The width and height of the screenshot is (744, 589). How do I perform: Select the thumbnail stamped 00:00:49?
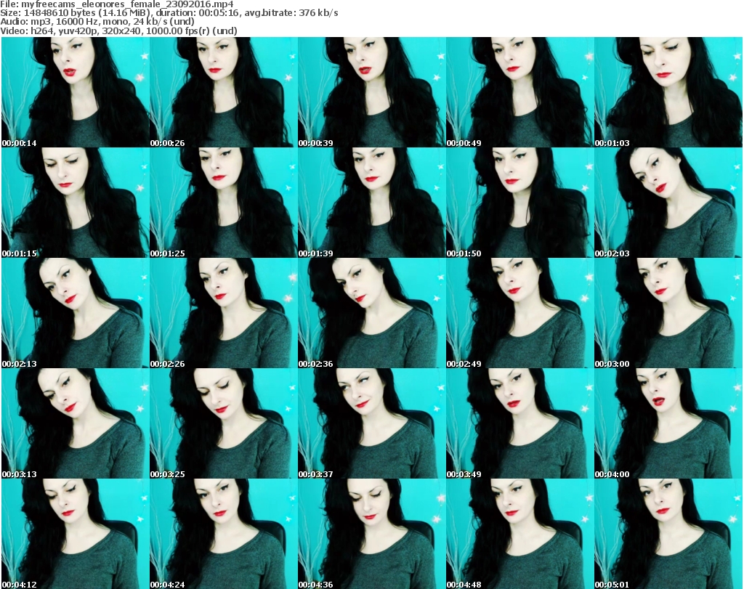coord(519,92)
